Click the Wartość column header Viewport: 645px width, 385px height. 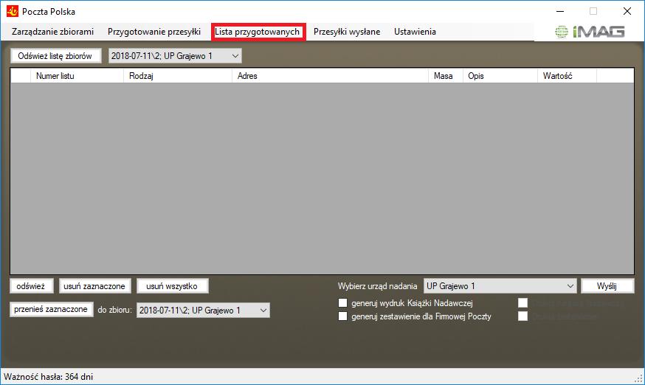(567, 76)
